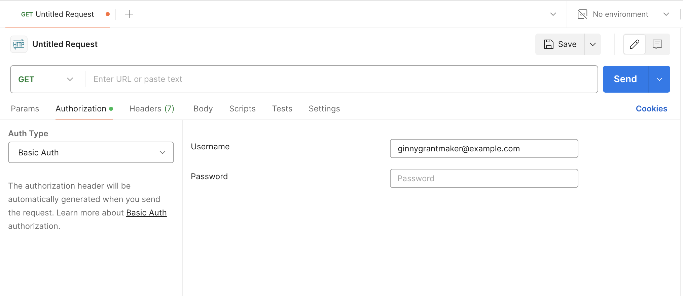Image resolution: width=683 pixels, height=296 pixels.
Task: Focus the Password input field
Action: [484, 179]
